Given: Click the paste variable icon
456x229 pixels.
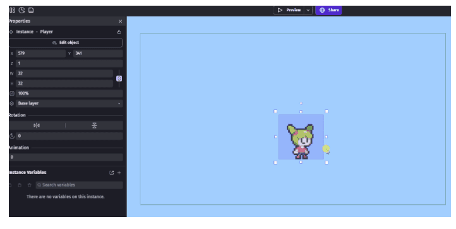Looking at the screenshot, I should click(20, 185).
